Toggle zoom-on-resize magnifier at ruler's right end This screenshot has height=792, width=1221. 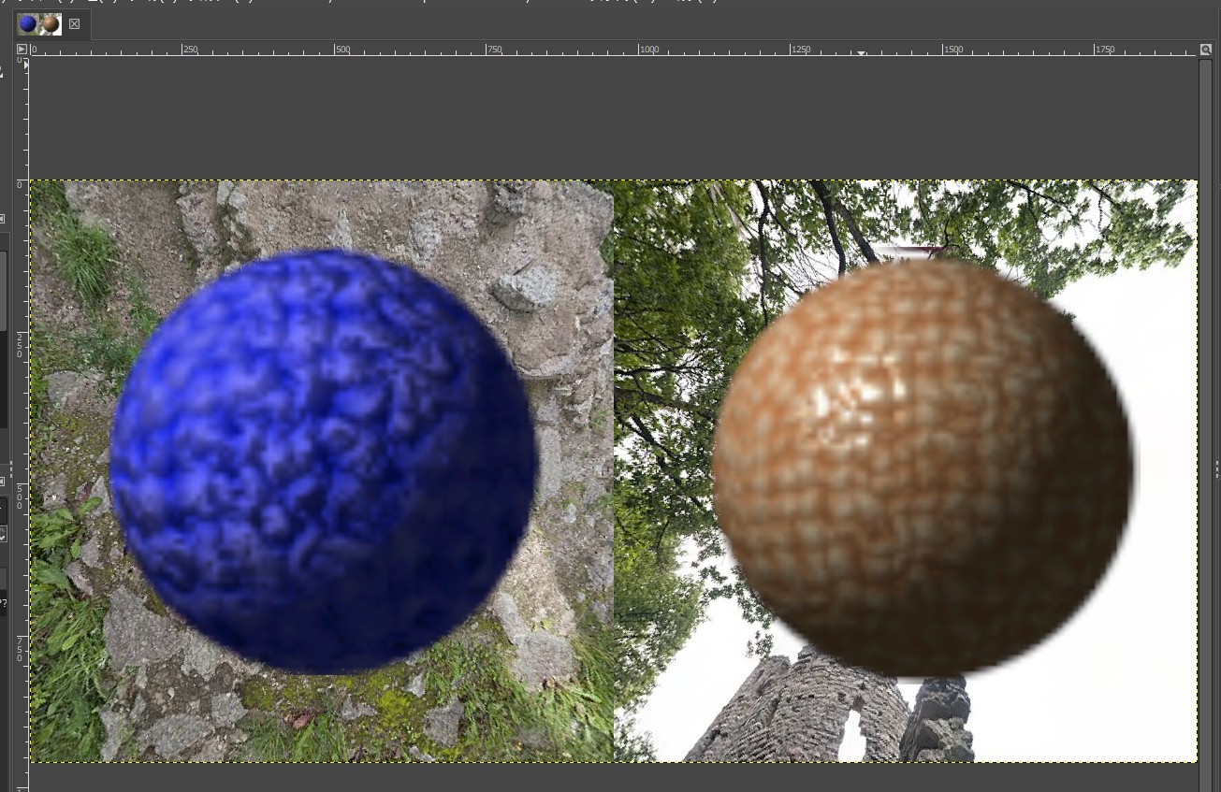[1206, 49]
